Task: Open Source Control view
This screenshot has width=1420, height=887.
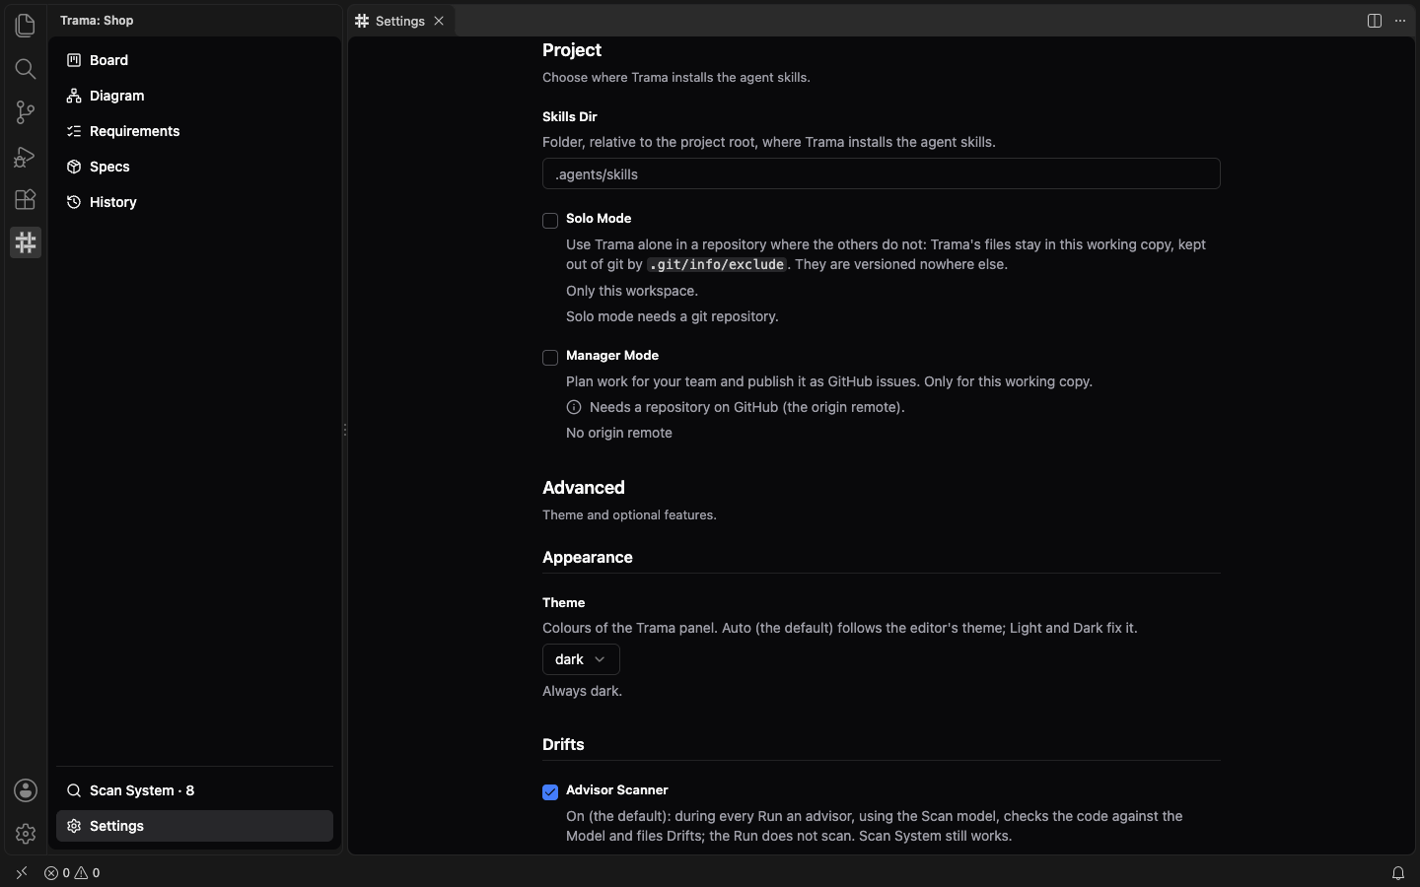Action: click(x=26, y=112)
